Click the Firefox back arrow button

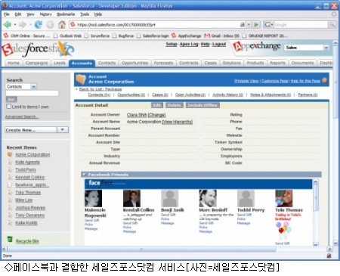(x=8, y=25)
